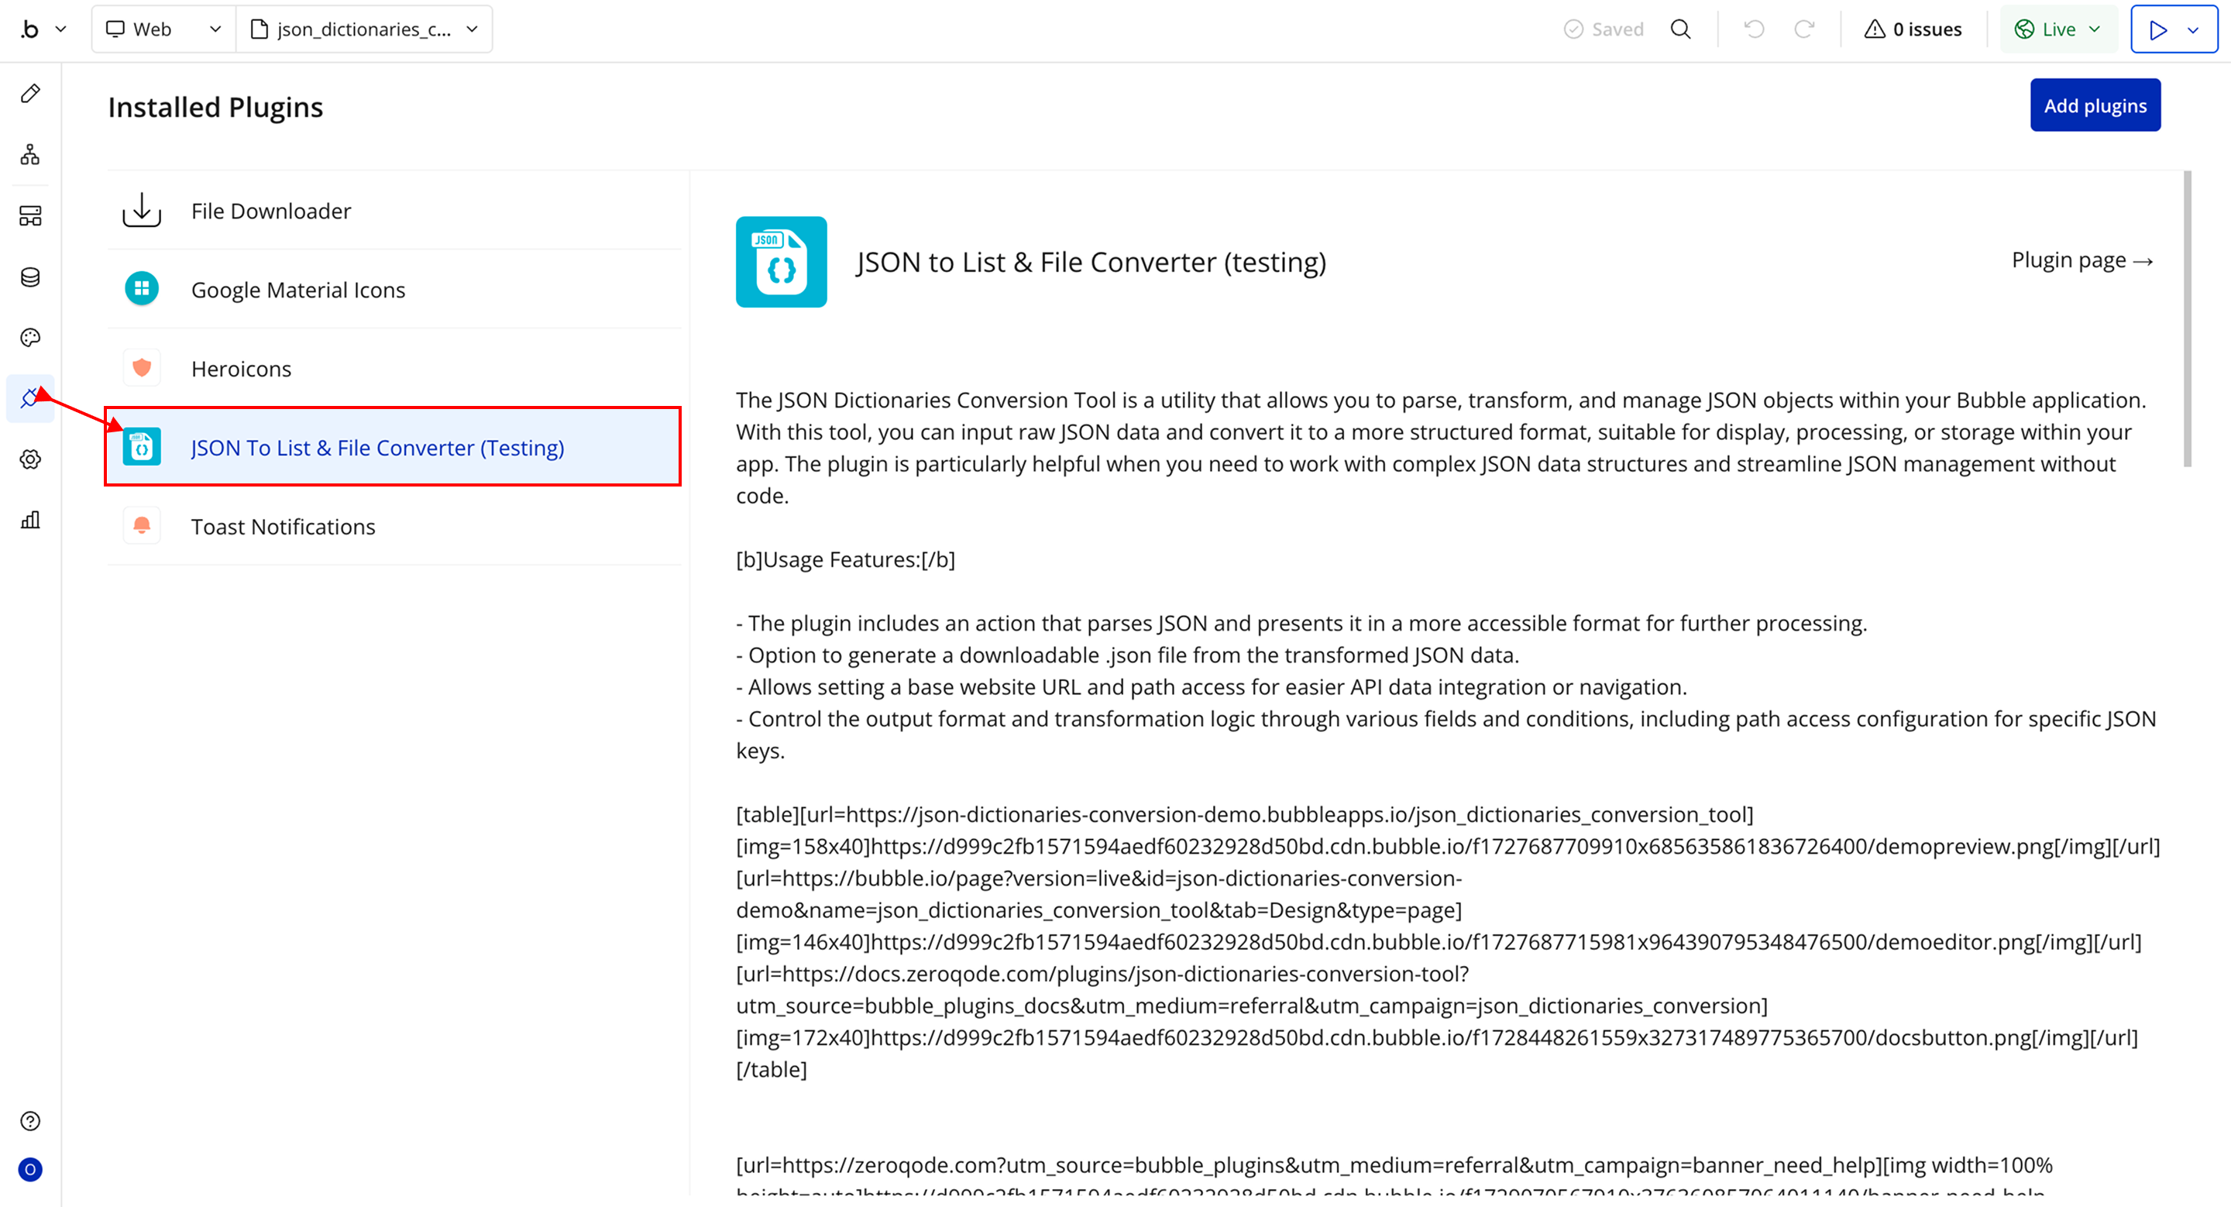The height and width of the screenshot is (1207, 2231).
Task: Open the Backend workflows sidebar icon
Action: coord(30,215)
